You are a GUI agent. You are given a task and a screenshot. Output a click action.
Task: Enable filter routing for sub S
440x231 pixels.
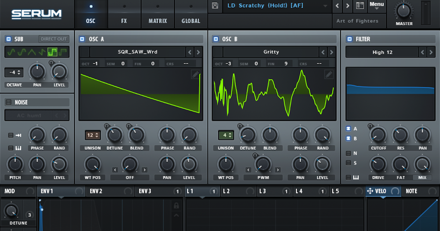click(348, 163)
